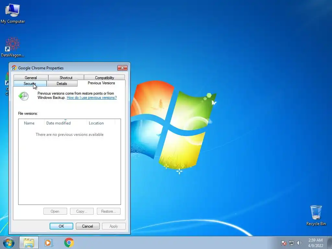The width and height of the screenshot is (332, 249).
Task: Open the volume speaker tray icon
Action: pos(299,243)
